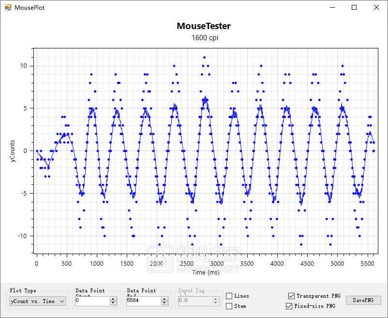
Task: Save the plot with the SavePNG button
Action: tap(363, 300)
